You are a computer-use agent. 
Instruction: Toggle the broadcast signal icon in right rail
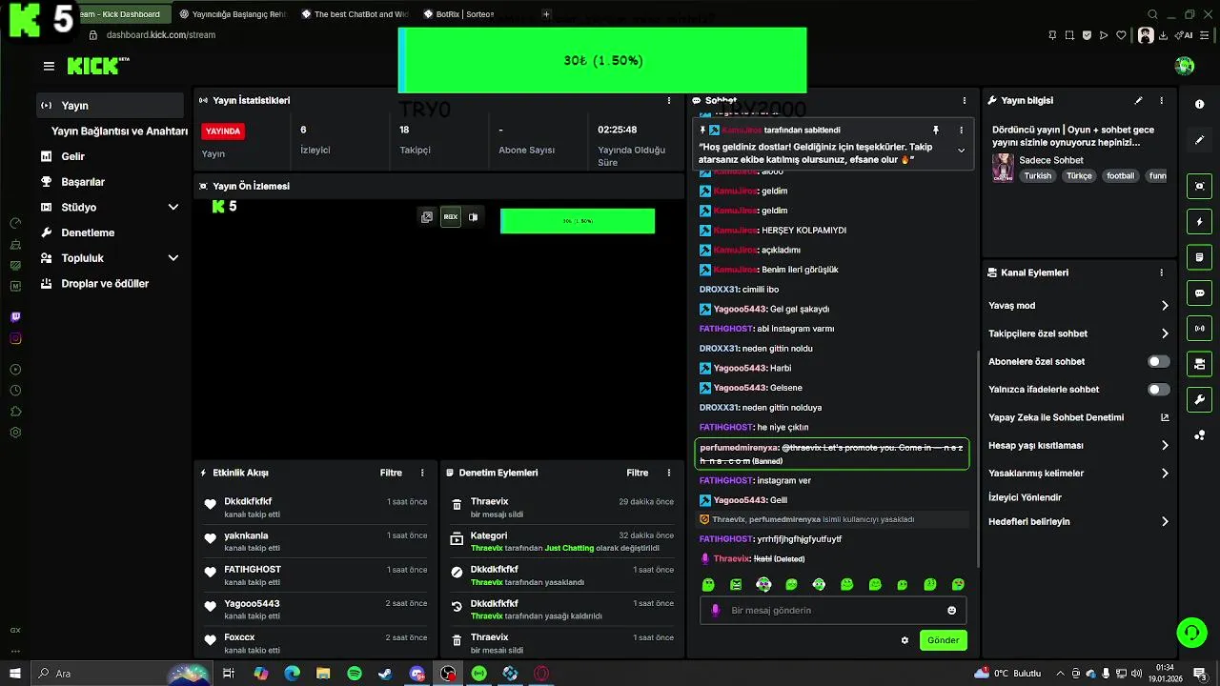pos(1199,329)
